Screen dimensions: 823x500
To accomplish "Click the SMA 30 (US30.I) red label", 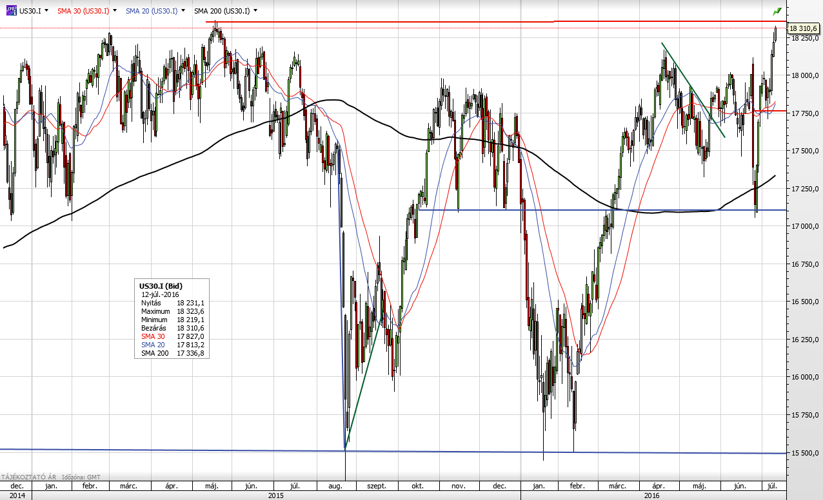I will click(x=83, y=11).
